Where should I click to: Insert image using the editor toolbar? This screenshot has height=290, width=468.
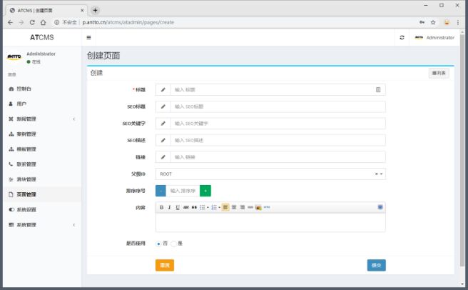click(x=258, y=207)
